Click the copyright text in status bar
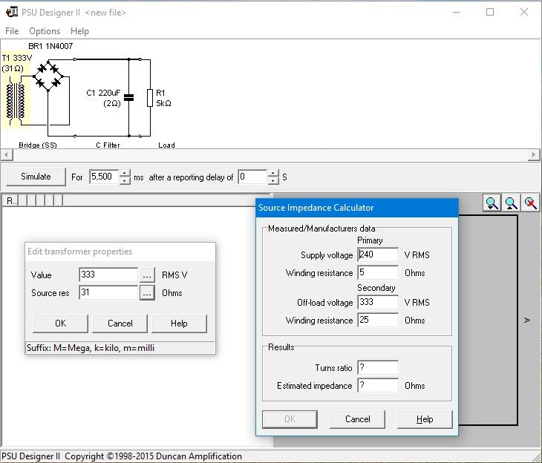 (x=122, y=456)
